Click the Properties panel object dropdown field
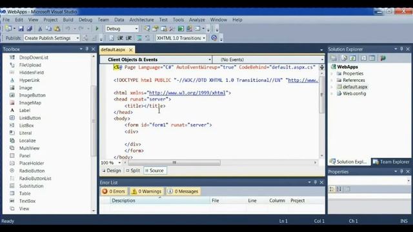Viewport: 413px width, 232px height. (x=369, y=180)
